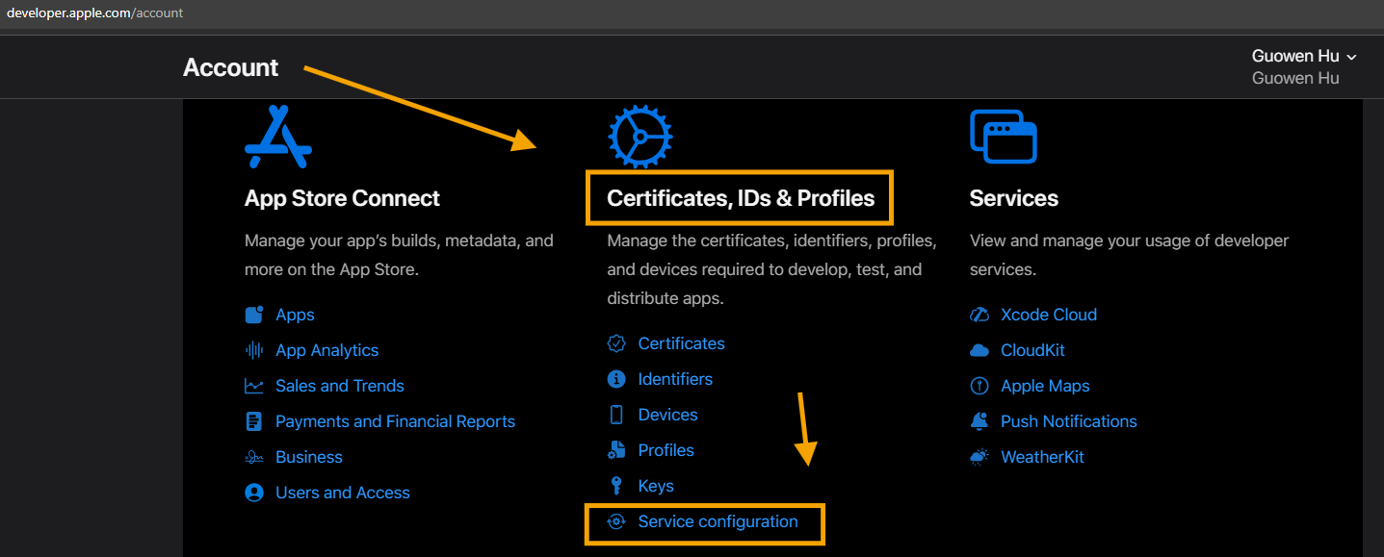Click the browser address bar URL
The image size is (1384, 557).
coord(94,13)
